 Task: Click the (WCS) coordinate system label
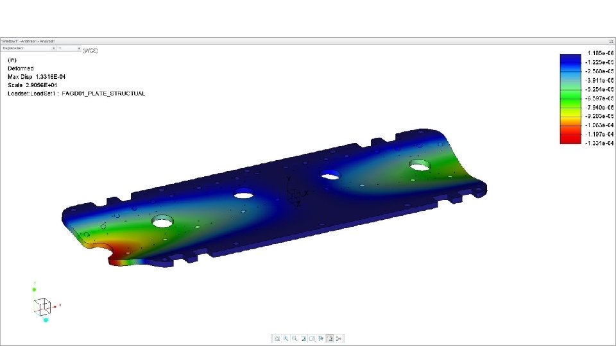coord(90,51)
